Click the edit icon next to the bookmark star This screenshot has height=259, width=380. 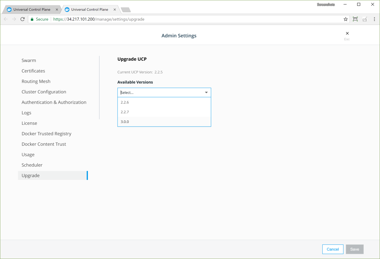(x=365, y=19)
